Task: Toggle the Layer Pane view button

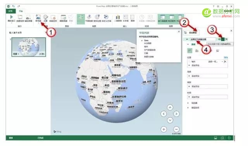Action: (172, 19)
